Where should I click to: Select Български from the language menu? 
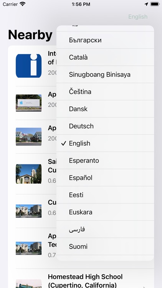tap(105, 40)
